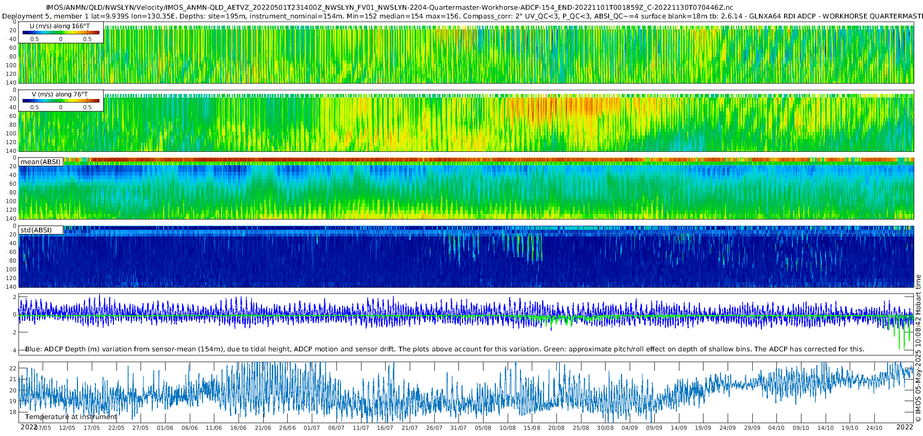This screenshot has height=436, width=923.
Task: Click the V (m/s) along 76°T colorbar
Action: tap(61, 101)
